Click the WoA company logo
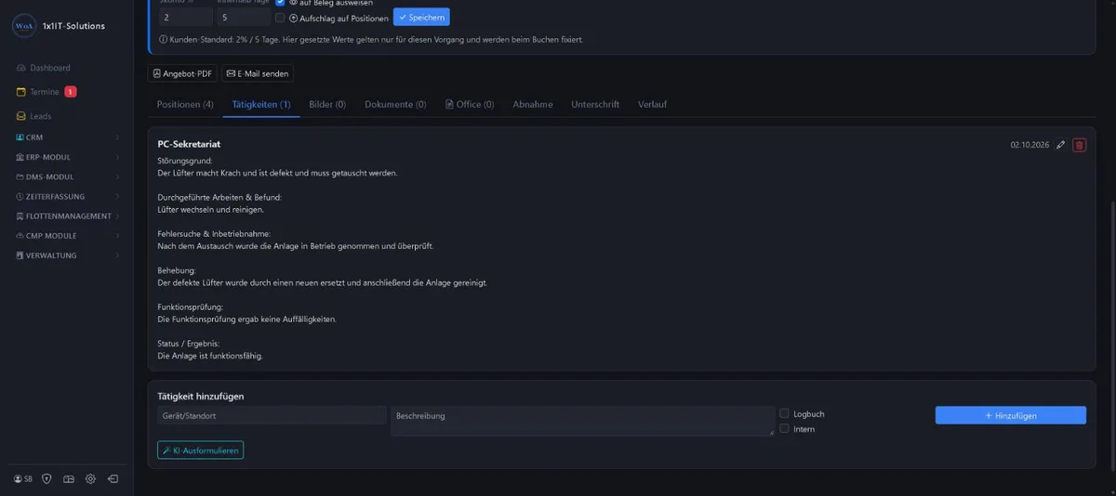The image size is (1116, 496). click(23, 26)
